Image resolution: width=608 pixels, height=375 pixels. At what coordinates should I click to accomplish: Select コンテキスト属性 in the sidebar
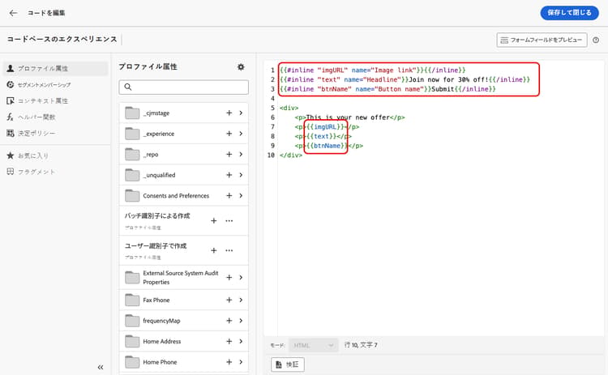click(43, 101)
